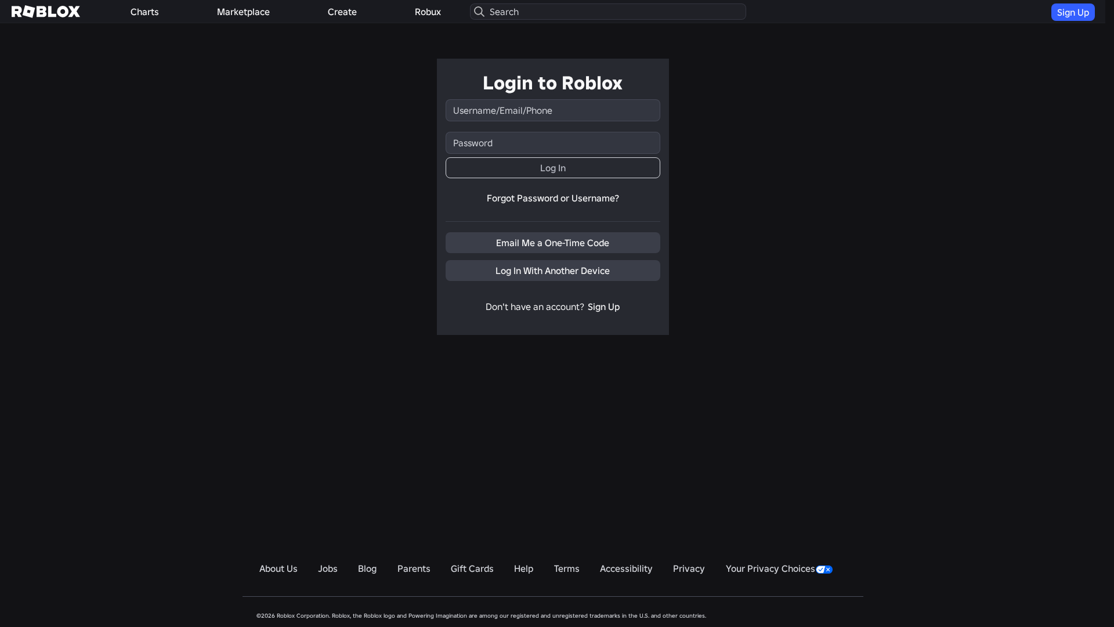
Task: Click the blue Sign Up header button
Action: pos(1073,12)
